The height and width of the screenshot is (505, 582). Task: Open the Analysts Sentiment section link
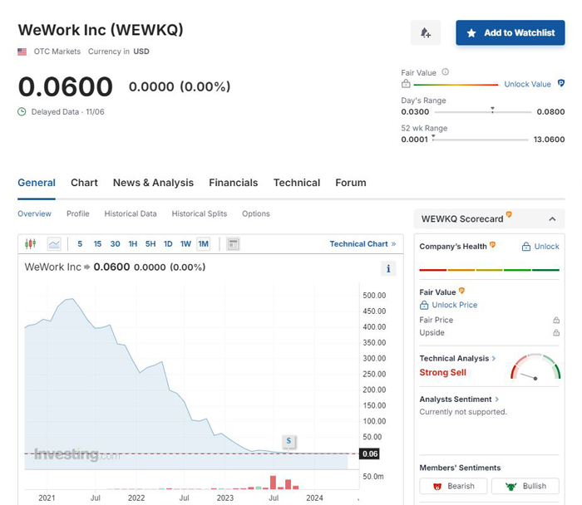tap(459, 400)
